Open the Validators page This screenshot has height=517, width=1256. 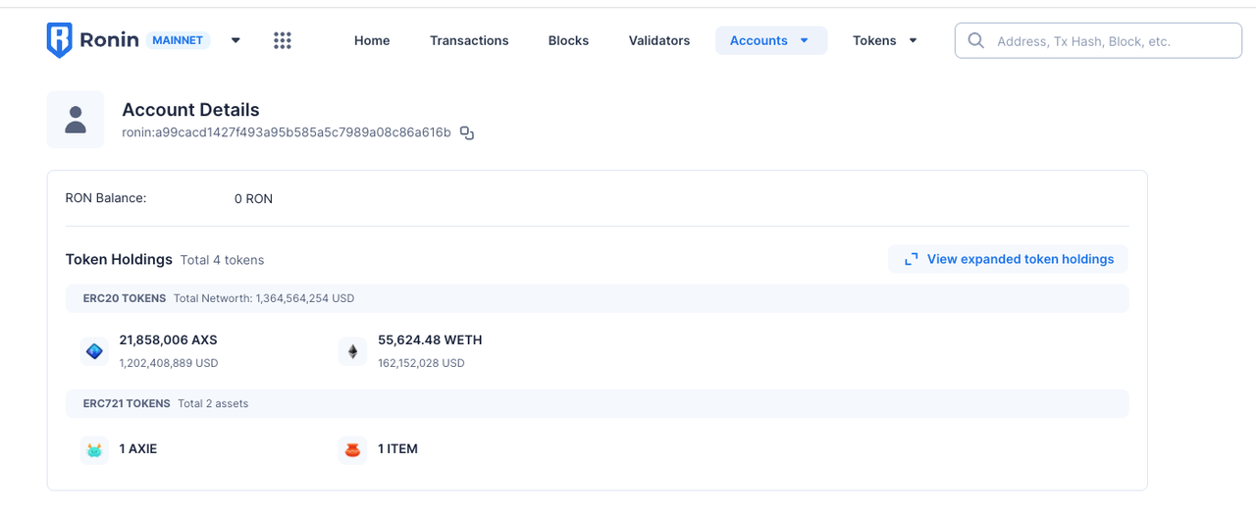point(659,40)
